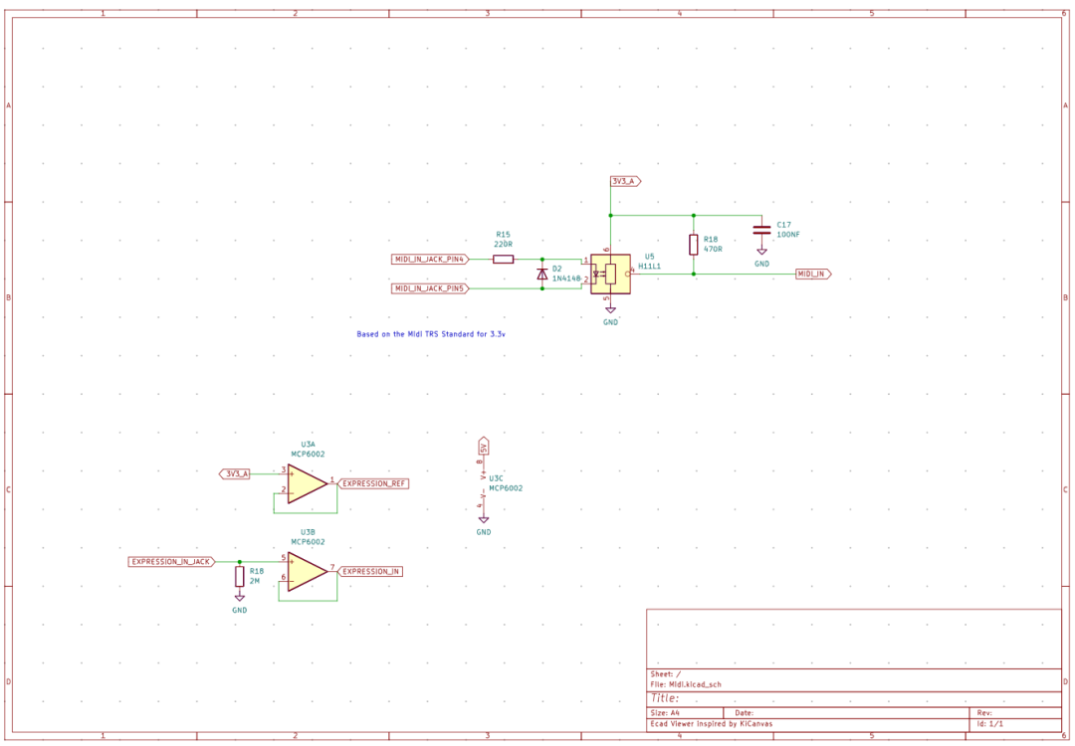Image resolution: width=1075 pixels, height=746 pixels.
Task: Click the "U3A" reference text
Action: [x=308, y=445]
